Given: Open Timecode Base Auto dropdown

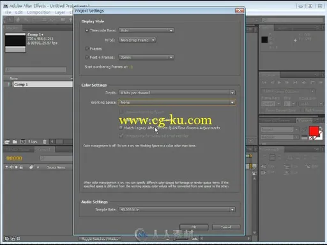Looking at the screenshot, I should coord(146,31).
